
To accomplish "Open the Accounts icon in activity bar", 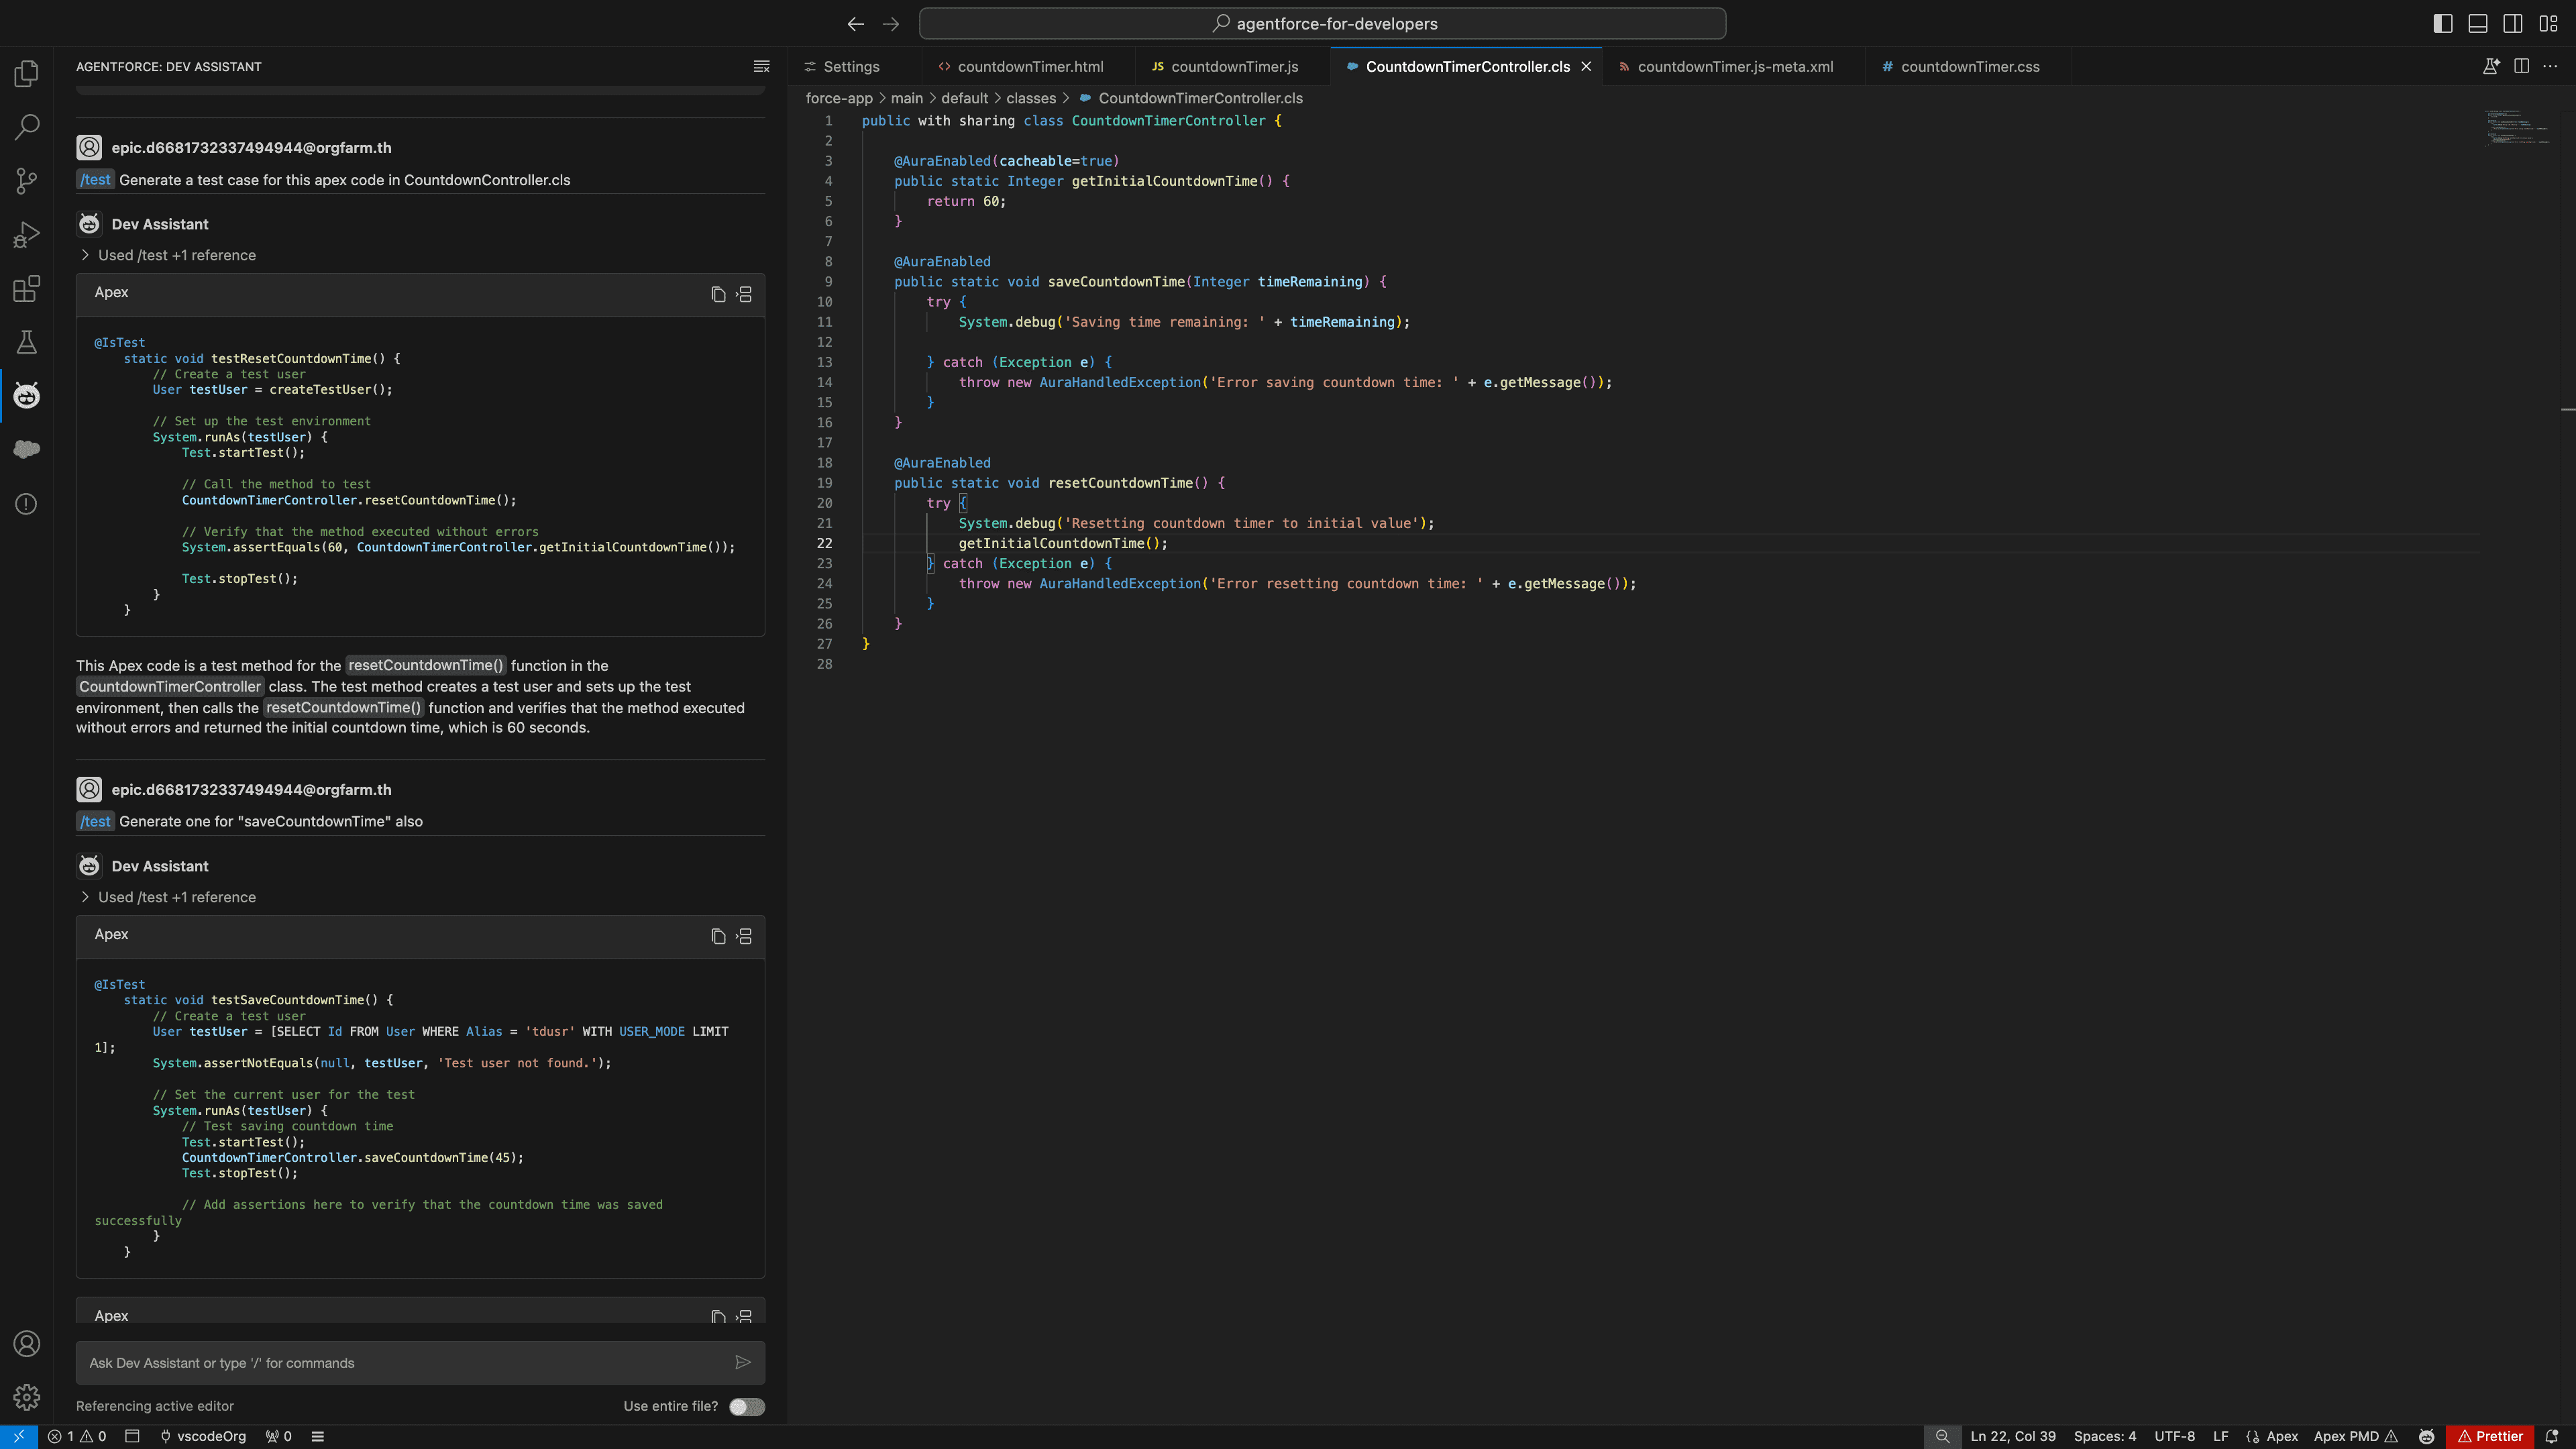I will pyautogui.click(x=27, y=1343).
